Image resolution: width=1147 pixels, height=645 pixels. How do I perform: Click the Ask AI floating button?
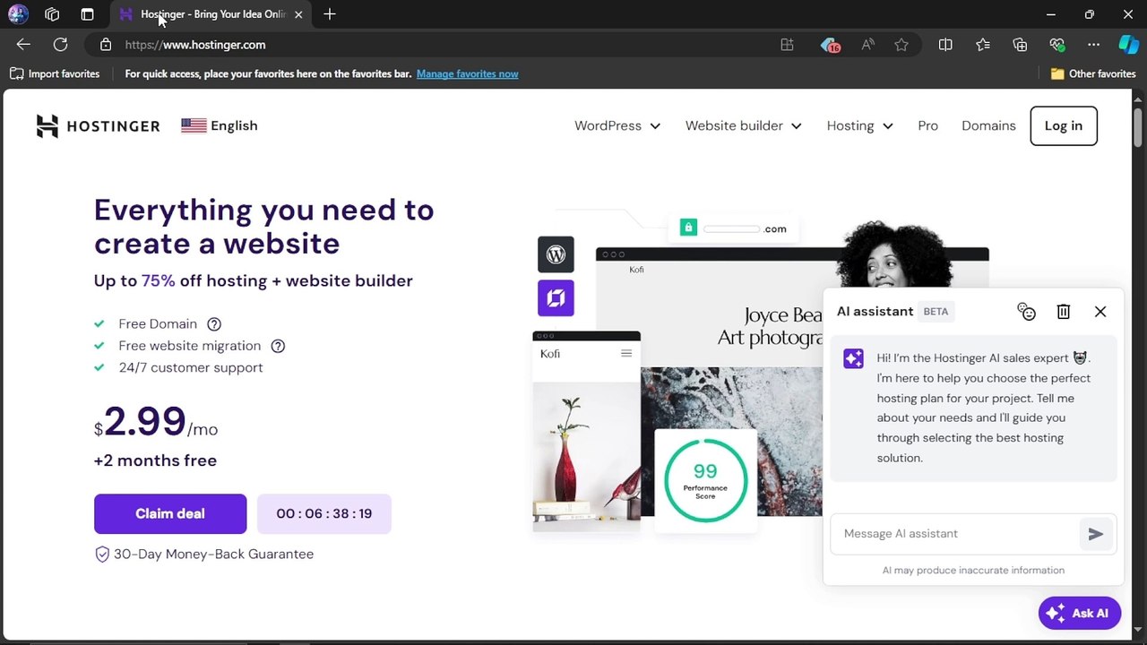point(1080,614)
